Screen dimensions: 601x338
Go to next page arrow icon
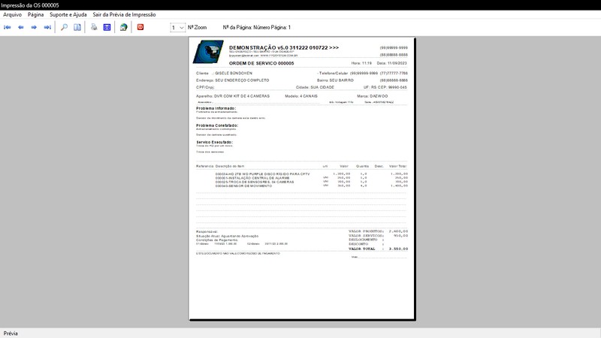click(x=34, y=27)
